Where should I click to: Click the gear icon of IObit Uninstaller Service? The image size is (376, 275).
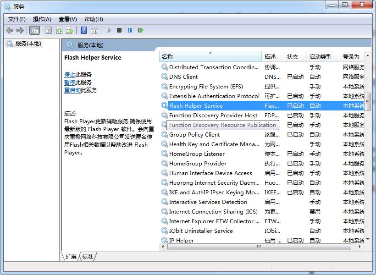164,231
